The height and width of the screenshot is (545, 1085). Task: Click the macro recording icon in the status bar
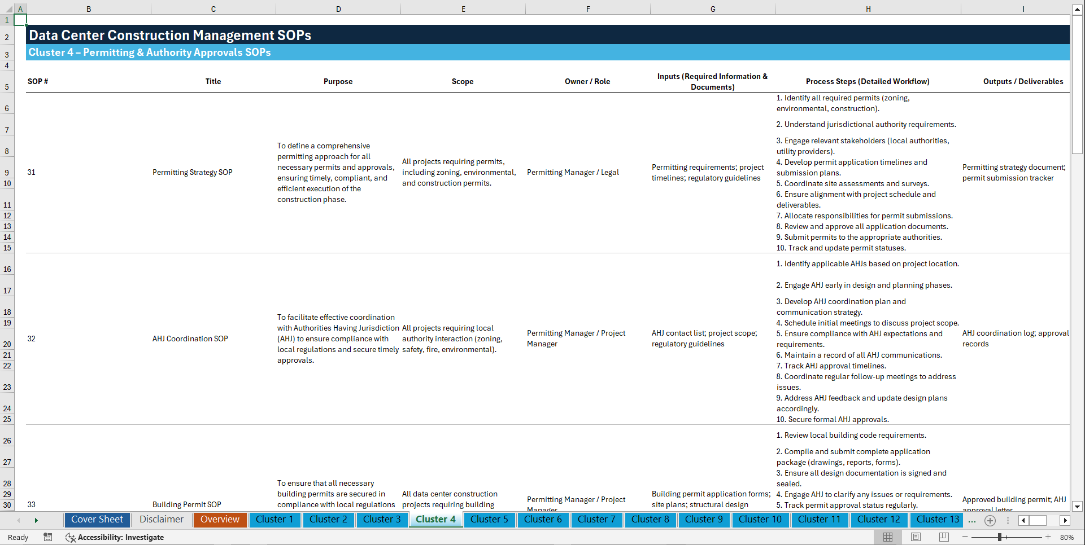point(48,537)
